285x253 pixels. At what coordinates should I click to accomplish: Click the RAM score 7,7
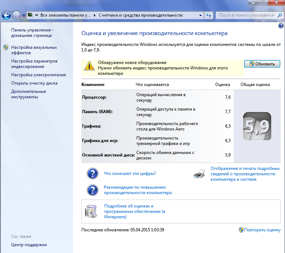[228, 112]
